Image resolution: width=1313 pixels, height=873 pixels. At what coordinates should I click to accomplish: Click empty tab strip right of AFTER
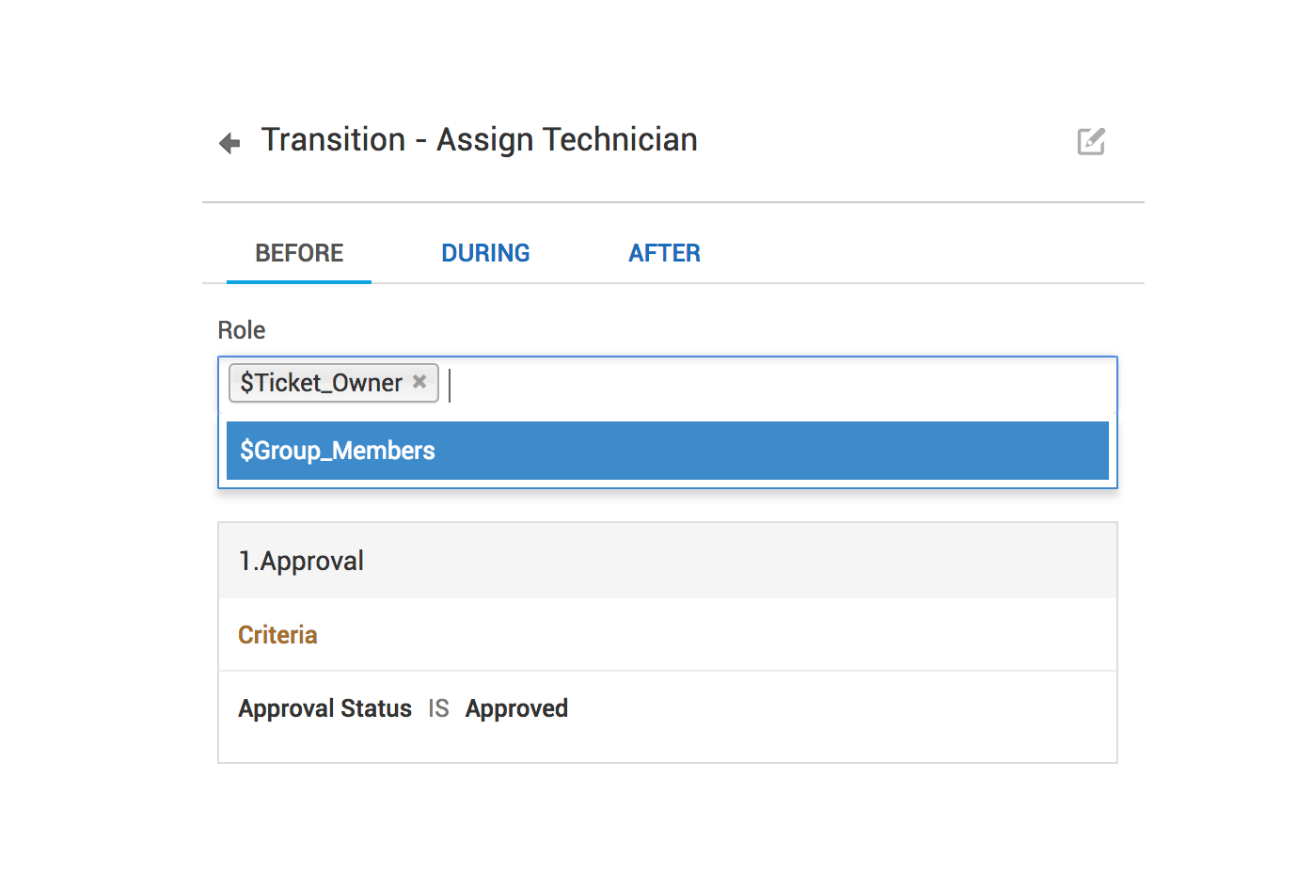(922, 253)
